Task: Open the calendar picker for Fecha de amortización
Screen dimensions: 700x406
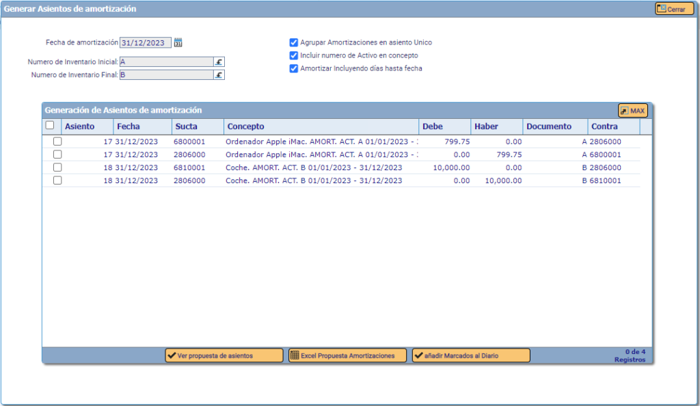Action: point(178,42)
